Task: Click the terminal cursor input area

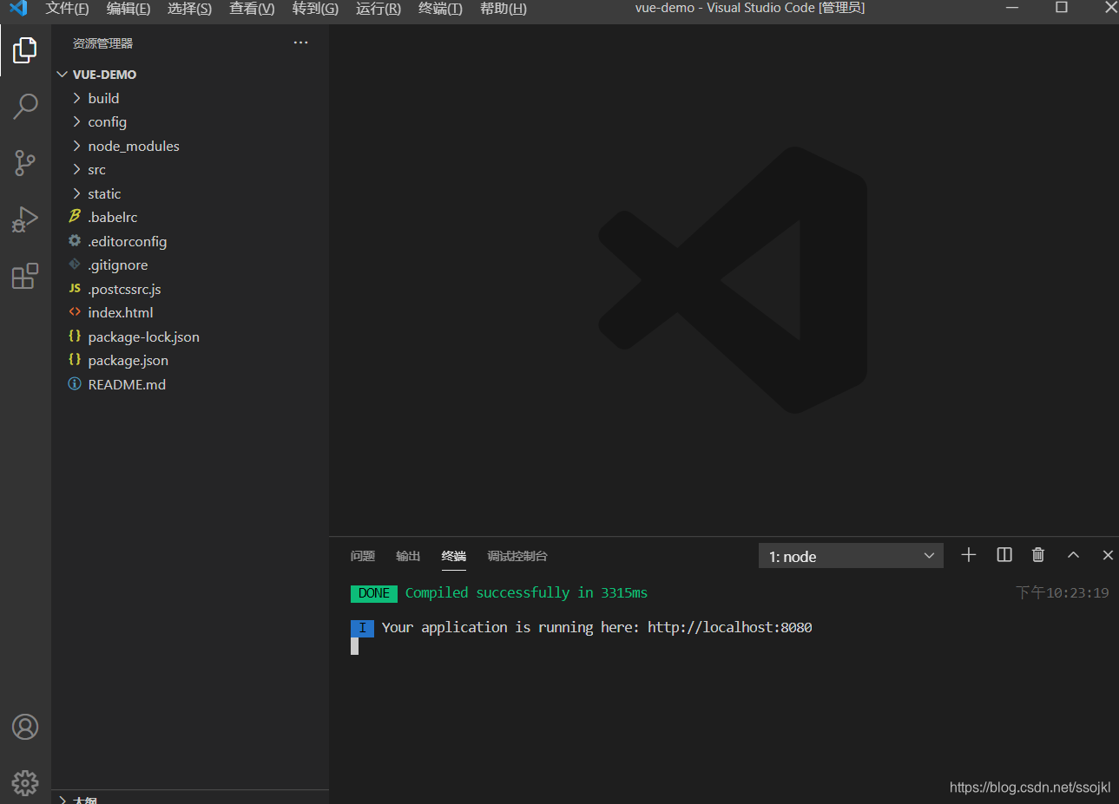Action: 354,646
